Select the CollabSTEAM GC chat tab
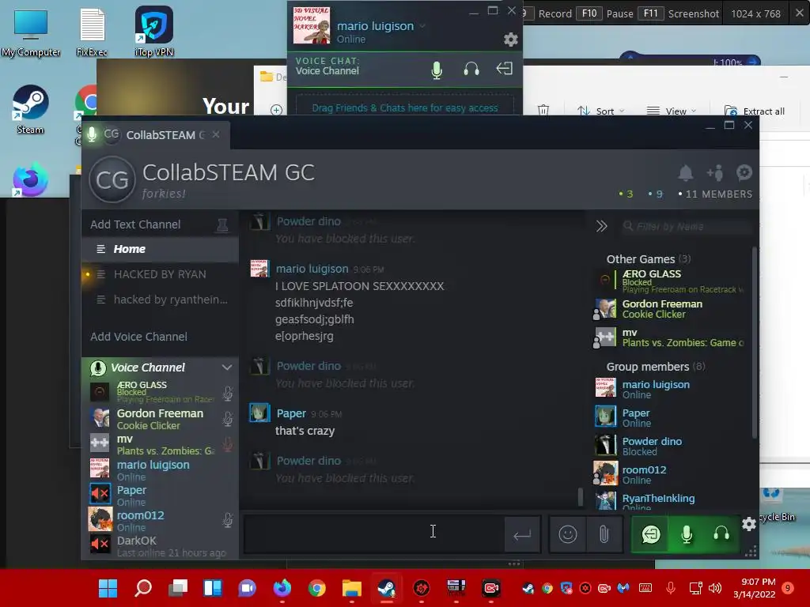This screenshot has width=810, height=607. [155, 134]
